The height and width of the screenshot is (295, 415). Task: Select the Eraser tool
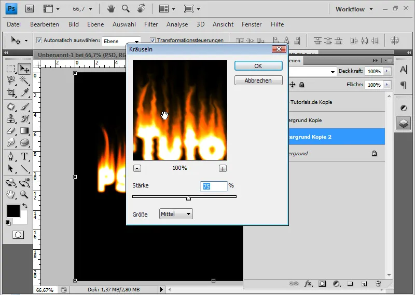pos(10,130)
